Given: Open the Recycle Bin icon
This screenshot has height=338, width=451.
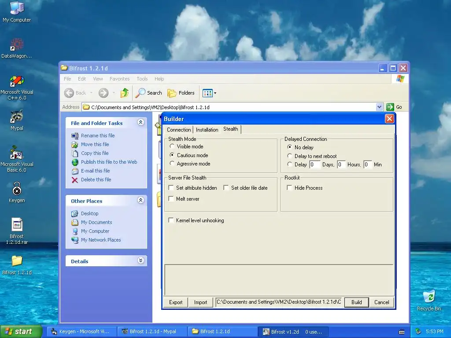Looking at the screenshot, I should (x=429, y=301).
